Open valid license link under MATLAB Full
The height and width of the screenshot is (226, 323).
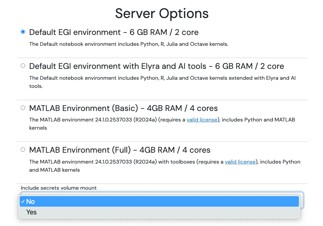240,162
